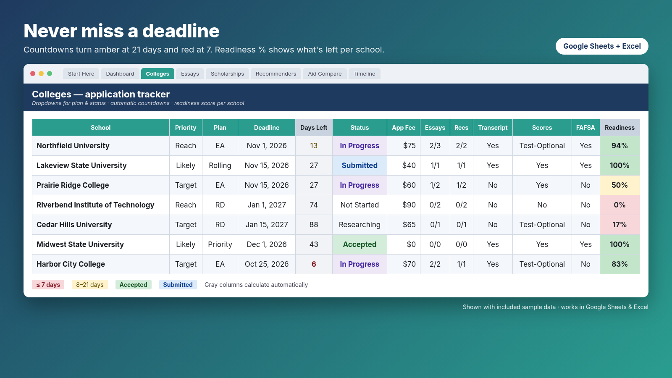
Task: Select the $90 app fee cell
Action: coord(404,205)
